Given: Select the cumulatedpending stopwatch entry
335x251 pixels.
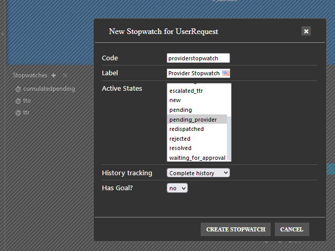Looking at the screenshot, I should (49, 89).
